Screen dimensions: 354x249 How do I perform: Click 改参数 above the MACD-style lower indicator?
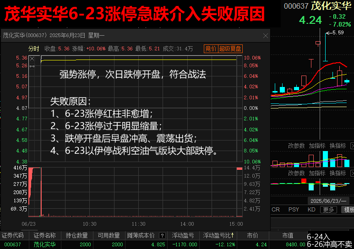point(296,173)
